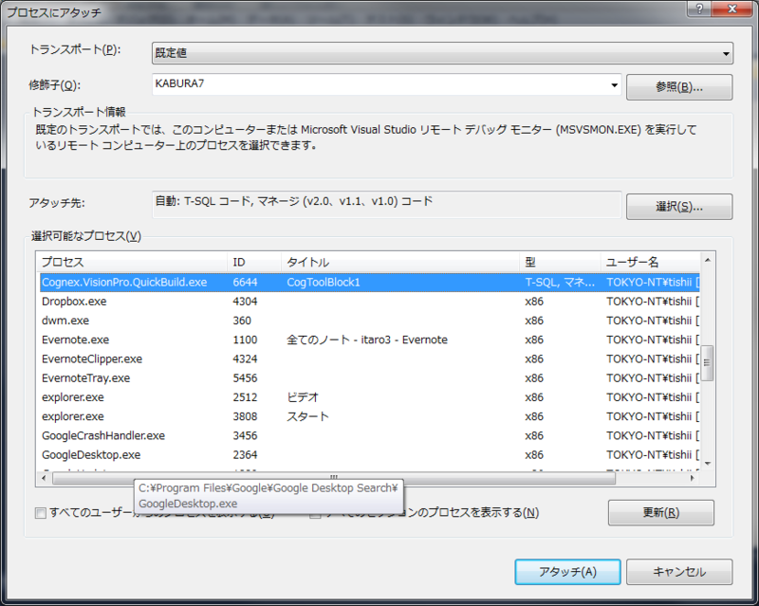This screenshot has height=606, width=759.
Task: Sort by the ユーザー名 column header
Action: [631, 262]
